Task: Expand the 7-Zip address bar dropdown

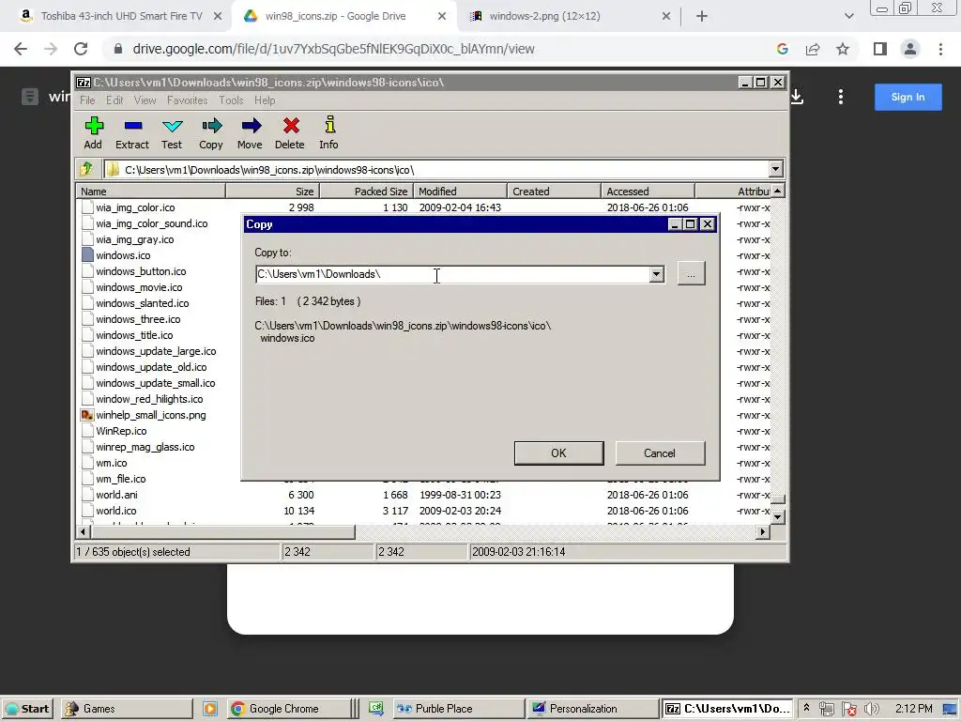Action: (x=775, y=169)
